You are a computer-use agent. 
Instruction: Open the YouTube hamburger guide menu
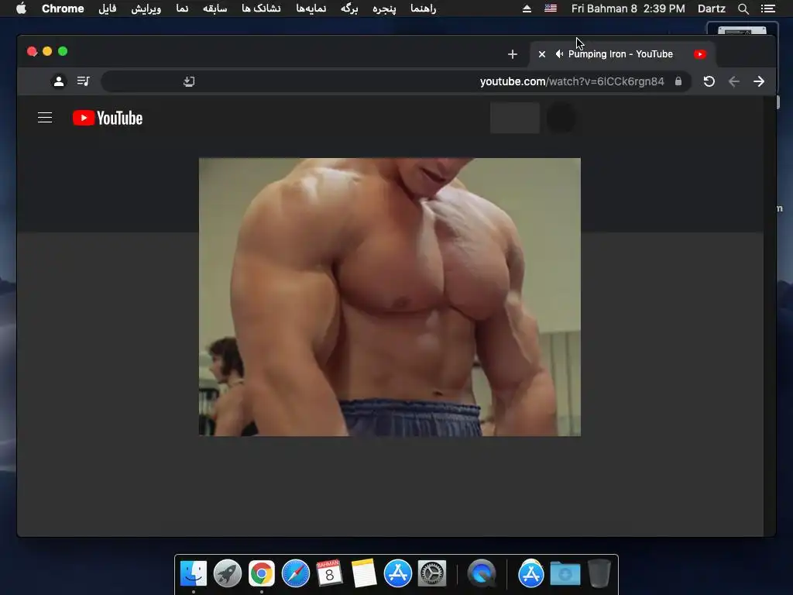coord(45,118)
